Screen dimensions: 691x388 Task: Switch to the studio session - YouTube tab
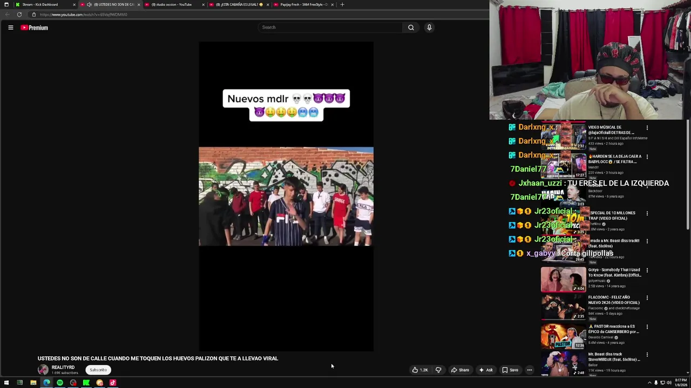pos(173,4)
